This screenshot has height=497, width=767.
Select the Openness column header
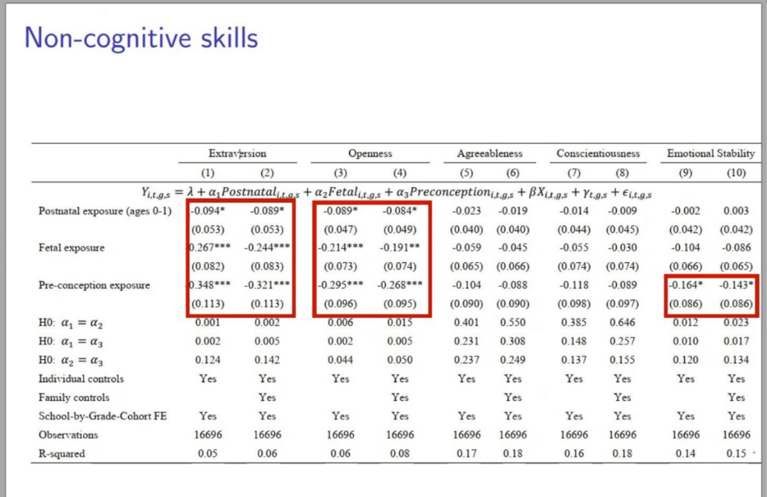370,153
